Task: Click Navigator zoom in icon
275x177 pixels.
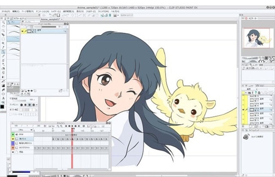Action: tap(263, 58)
